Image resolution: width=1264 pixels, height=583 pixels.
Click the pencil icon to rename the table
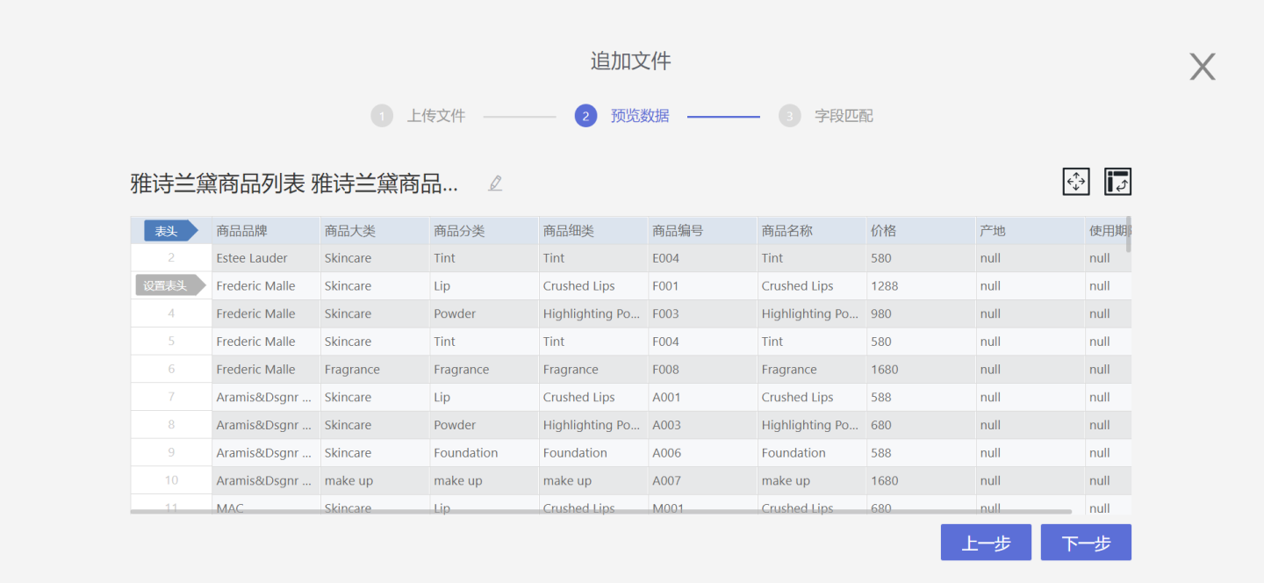pos(495,184)
